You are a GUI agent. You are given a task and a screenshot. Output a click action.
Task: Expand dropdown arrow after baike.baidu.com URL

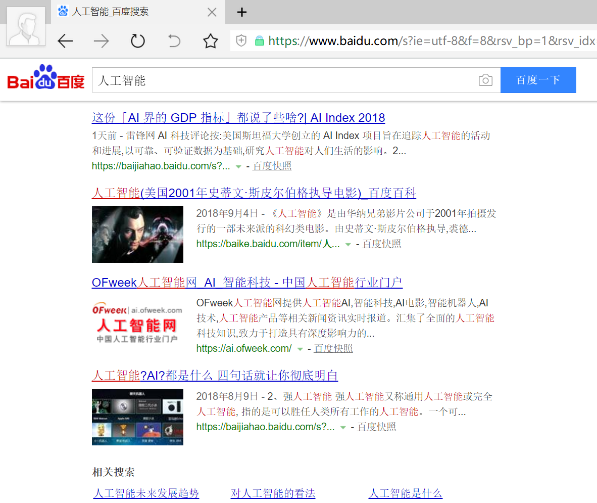348,244
